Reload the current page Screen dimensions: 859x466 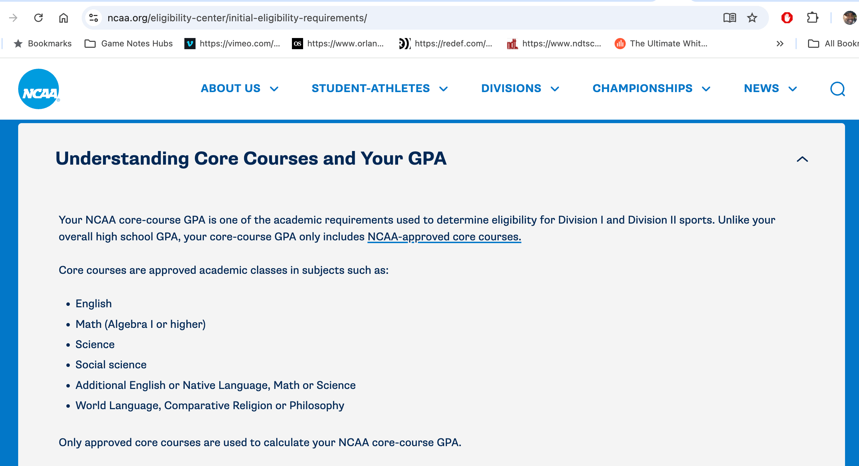[x=38, y=18]
